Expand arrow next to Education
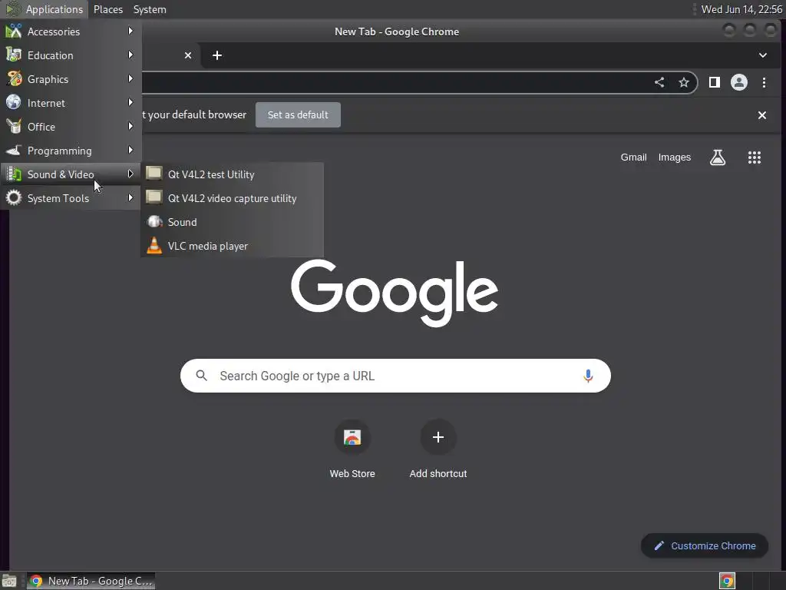The image size is (786, 590). pos(130,55)
